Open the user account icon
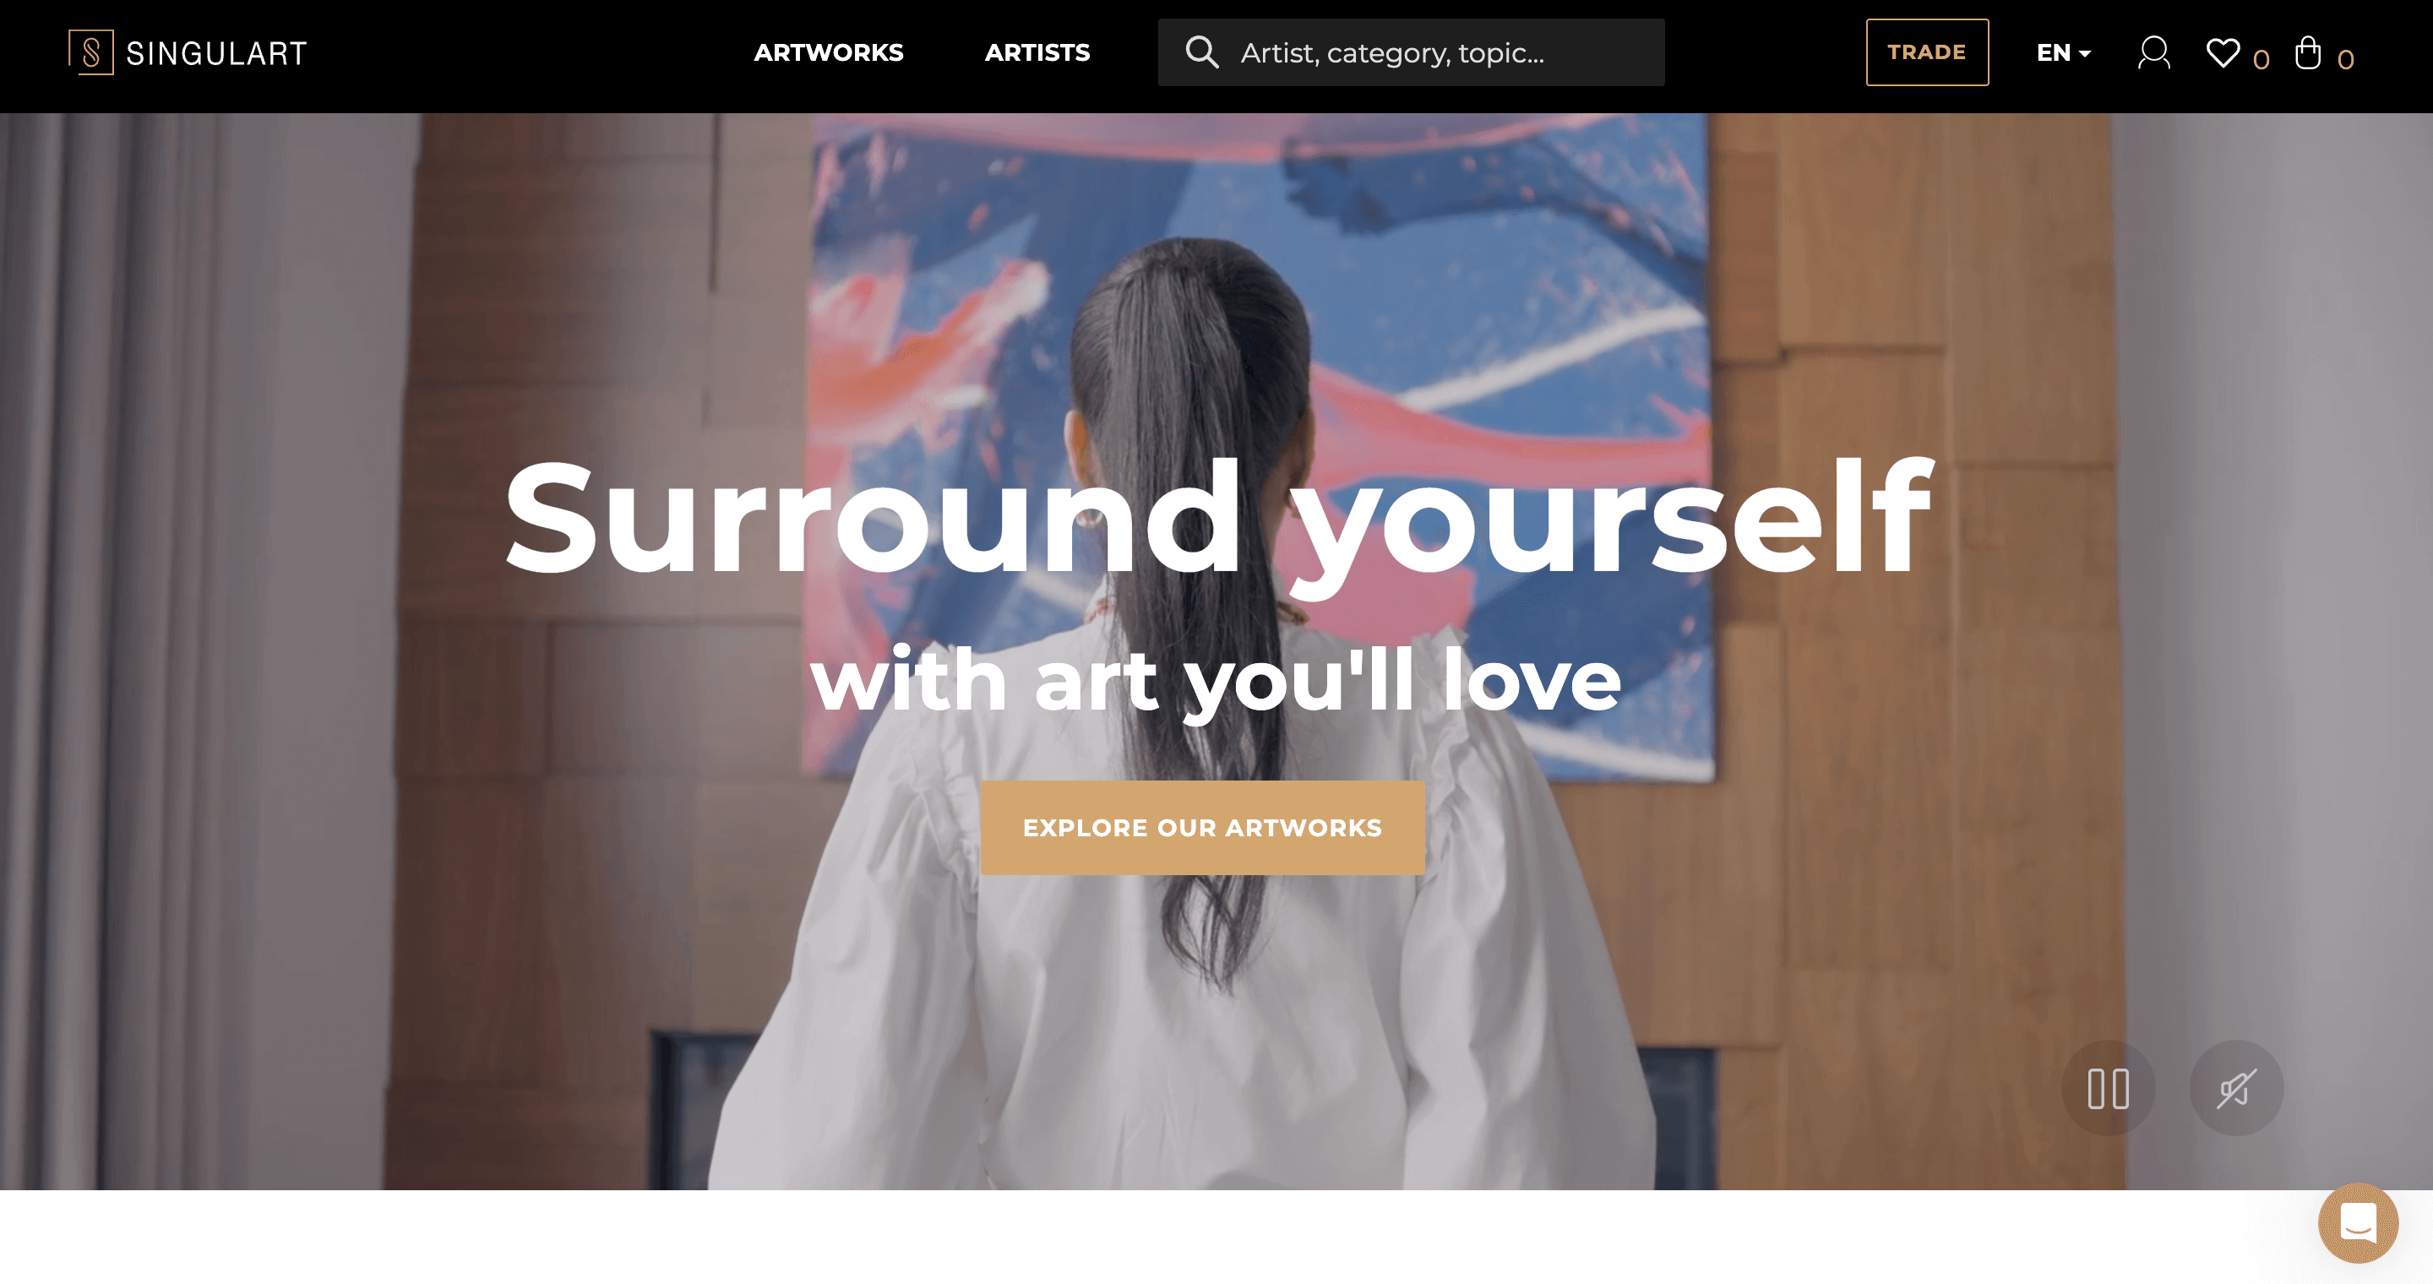Image resolution: width=2433 pixels, height=1284 pixels. coord(2154,53)
